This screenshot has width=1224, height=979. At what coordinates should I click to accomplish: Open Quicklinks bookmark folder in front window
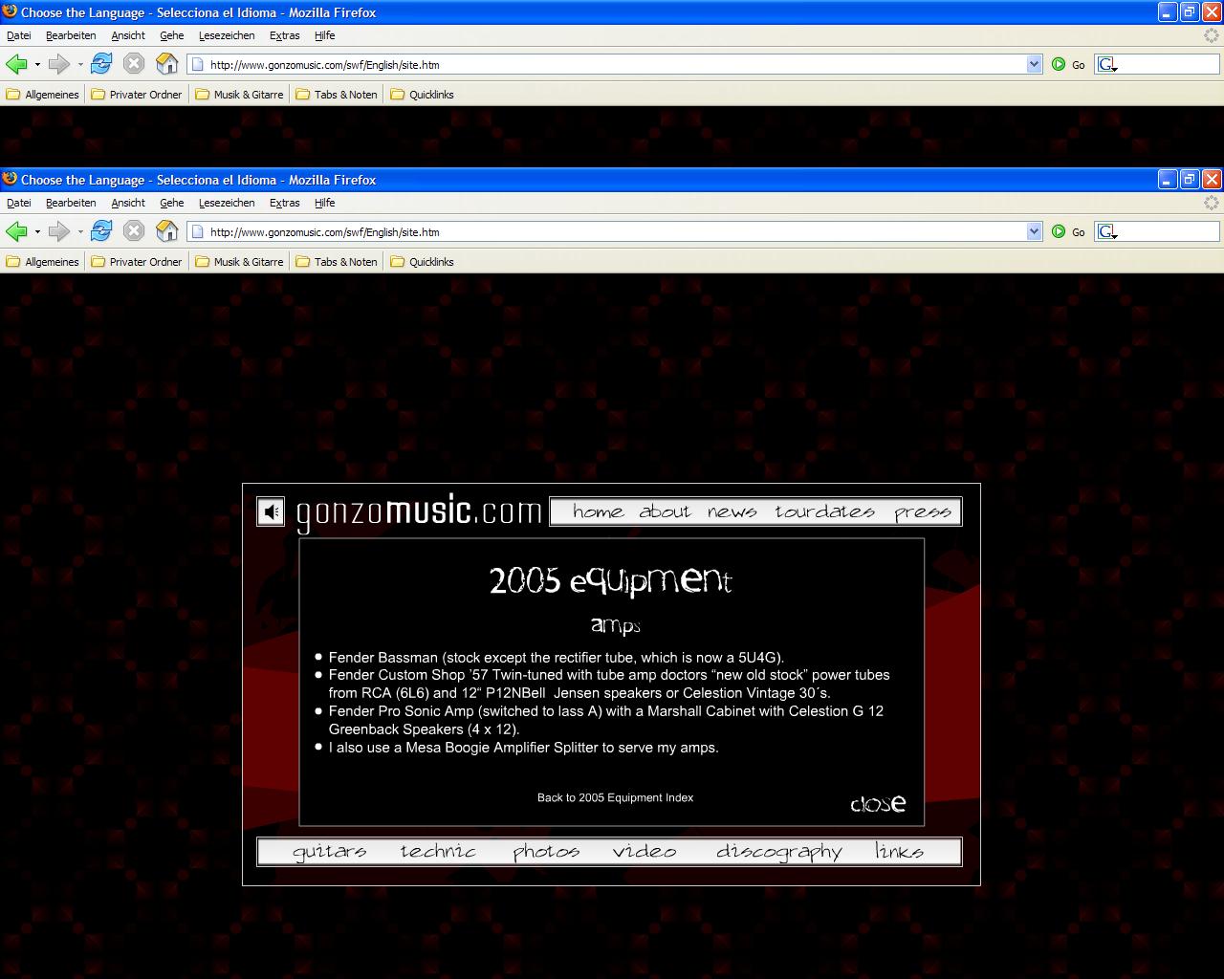click(x=422, y=262)
